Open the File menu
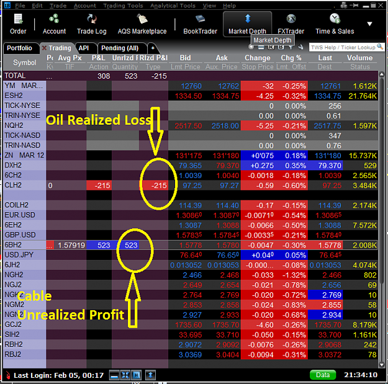The image size is (388, 384). (x=20, y=6)
